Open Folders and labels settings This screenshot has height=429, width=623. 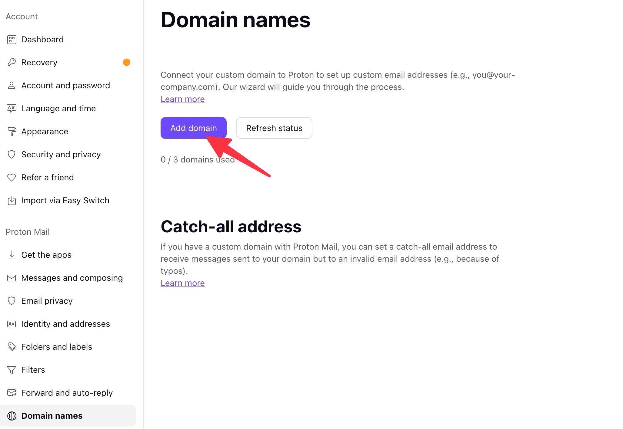[x=56, y=346]
